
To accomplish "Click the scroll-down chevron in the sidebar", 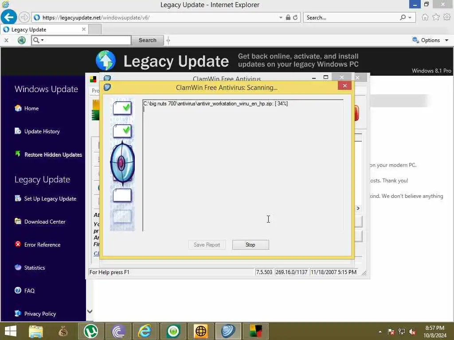I will point(90,311).
